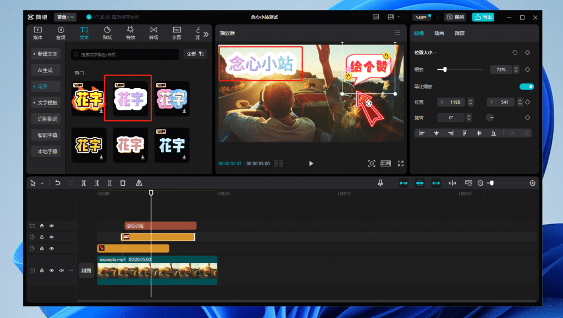Screen dimensions: 563x318
Task: Play the preview video
Action: tap(311, 164)
